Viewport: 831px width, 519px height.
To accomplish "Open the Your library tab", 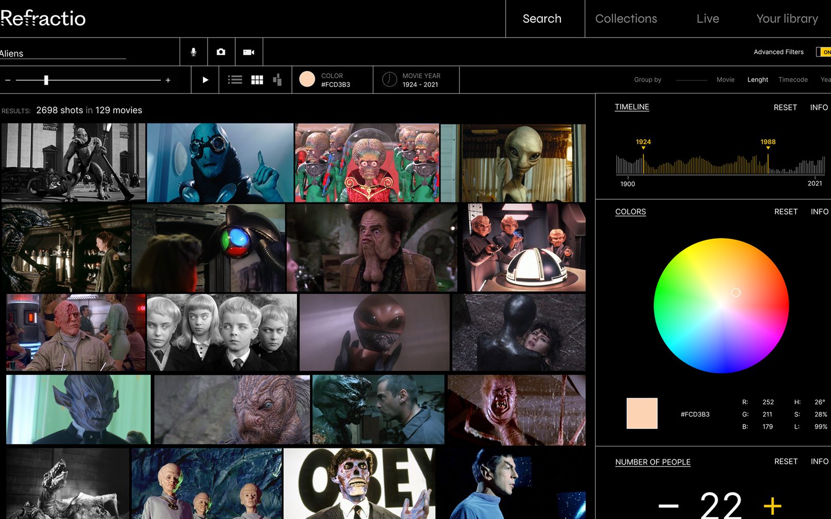I will click(x=787, y=19).
